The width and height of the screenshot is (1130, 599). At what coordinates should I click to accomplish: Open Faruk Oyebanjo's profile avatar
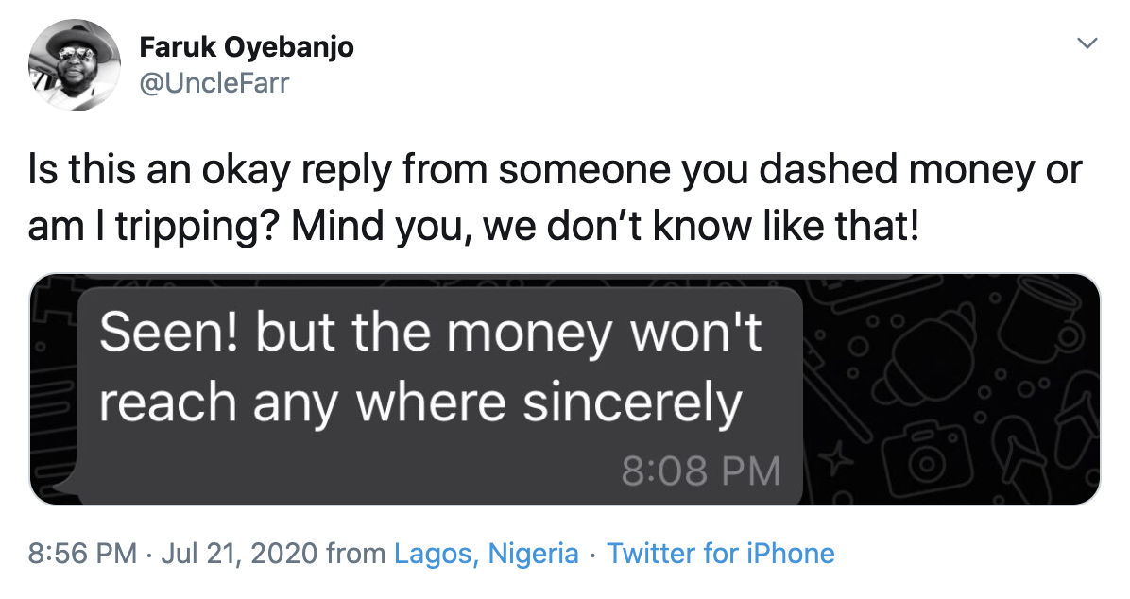[74, 66]
